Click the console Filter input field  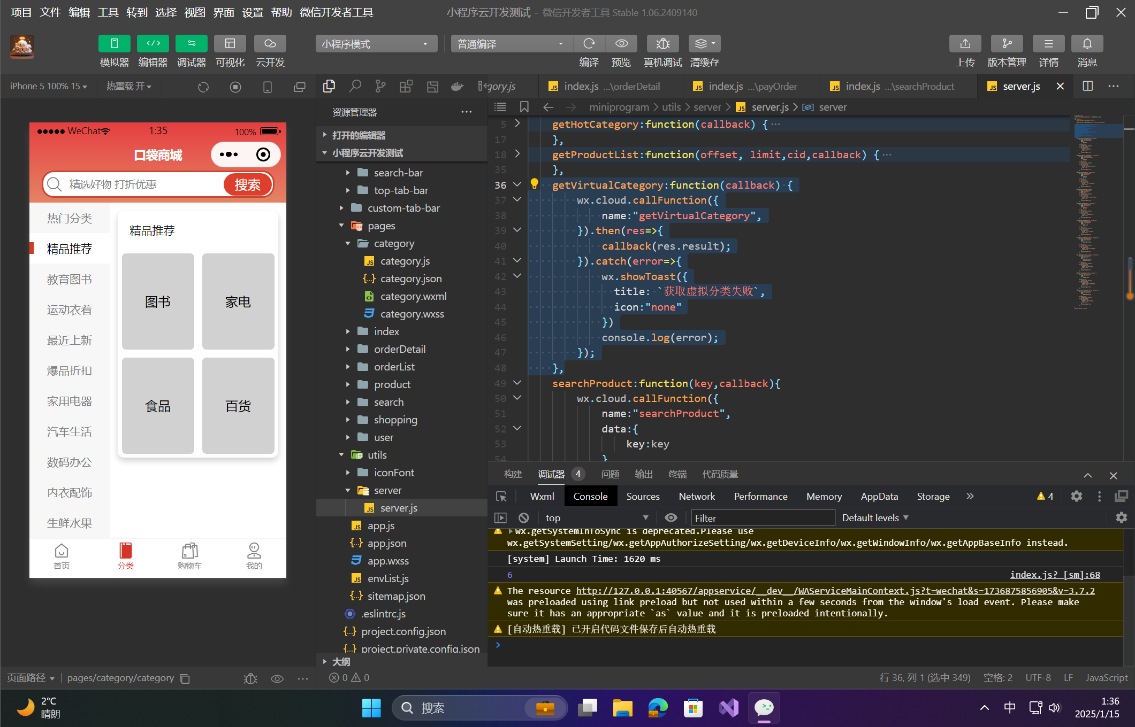763,517
